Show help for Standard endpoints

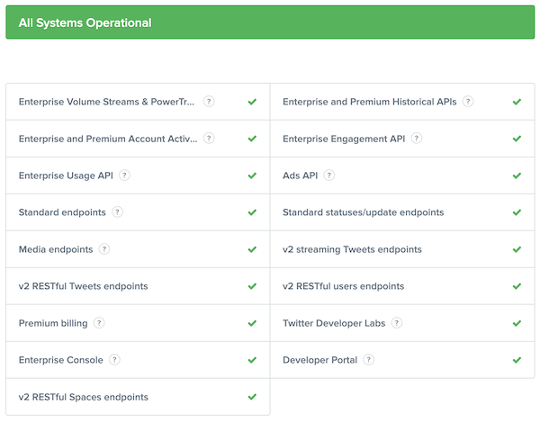117,212
